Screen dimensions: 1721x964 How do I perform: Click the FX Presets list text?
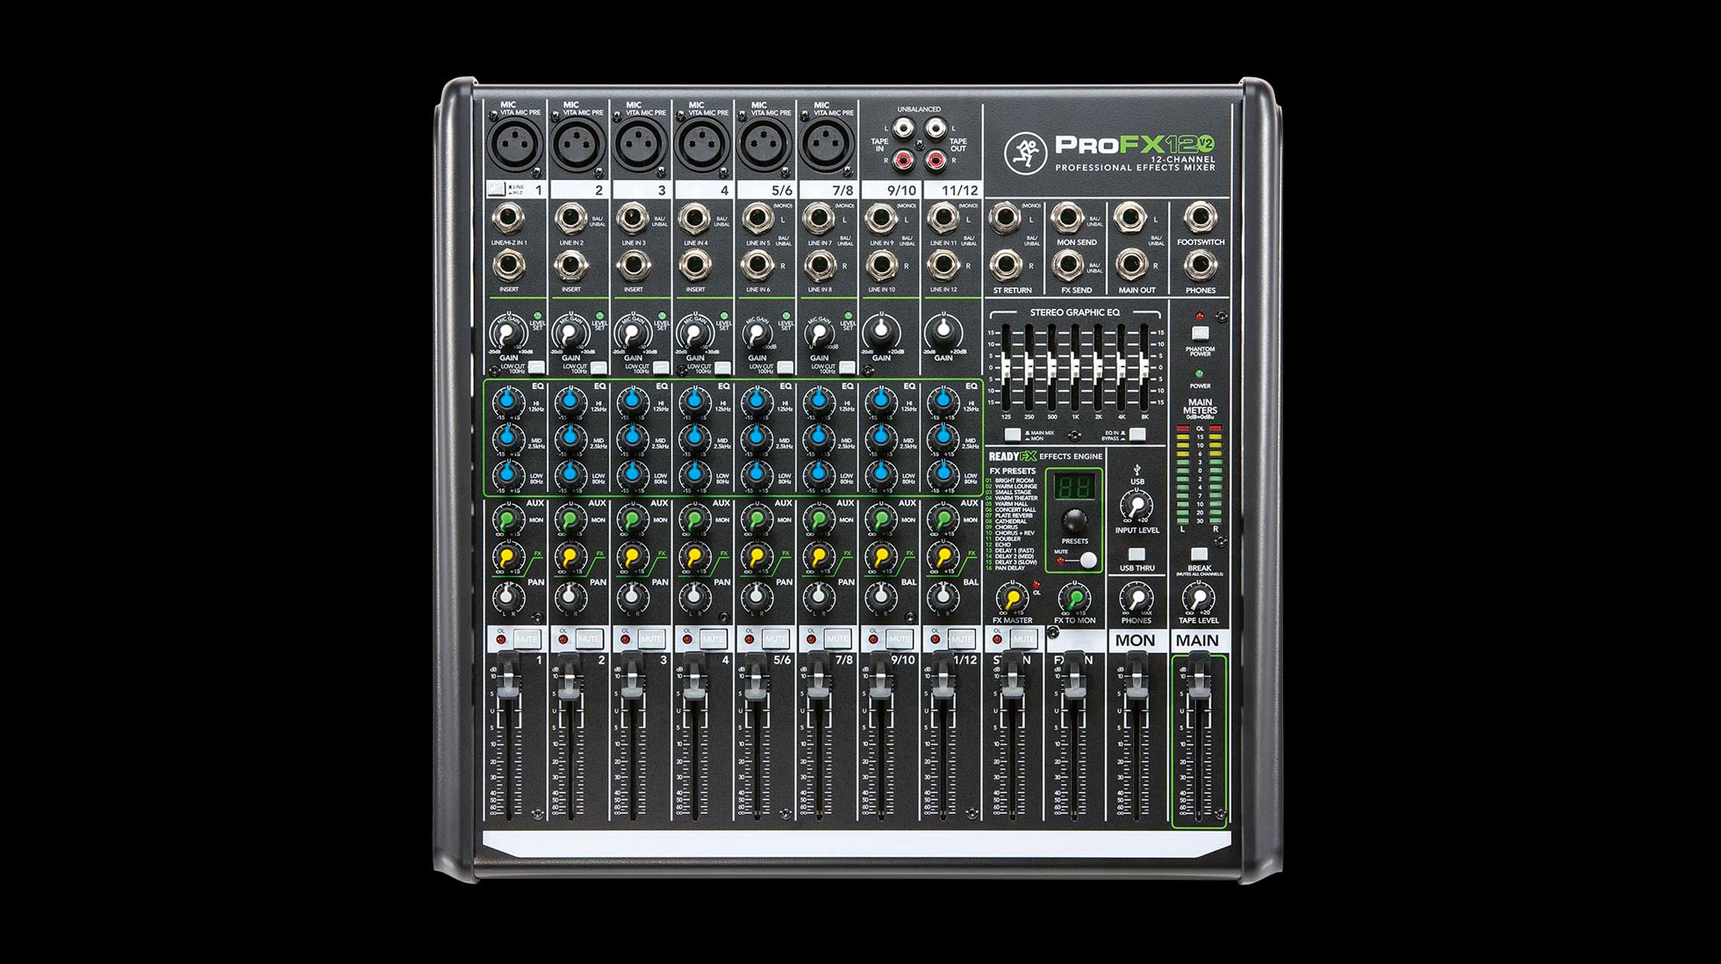(1014, 520)
